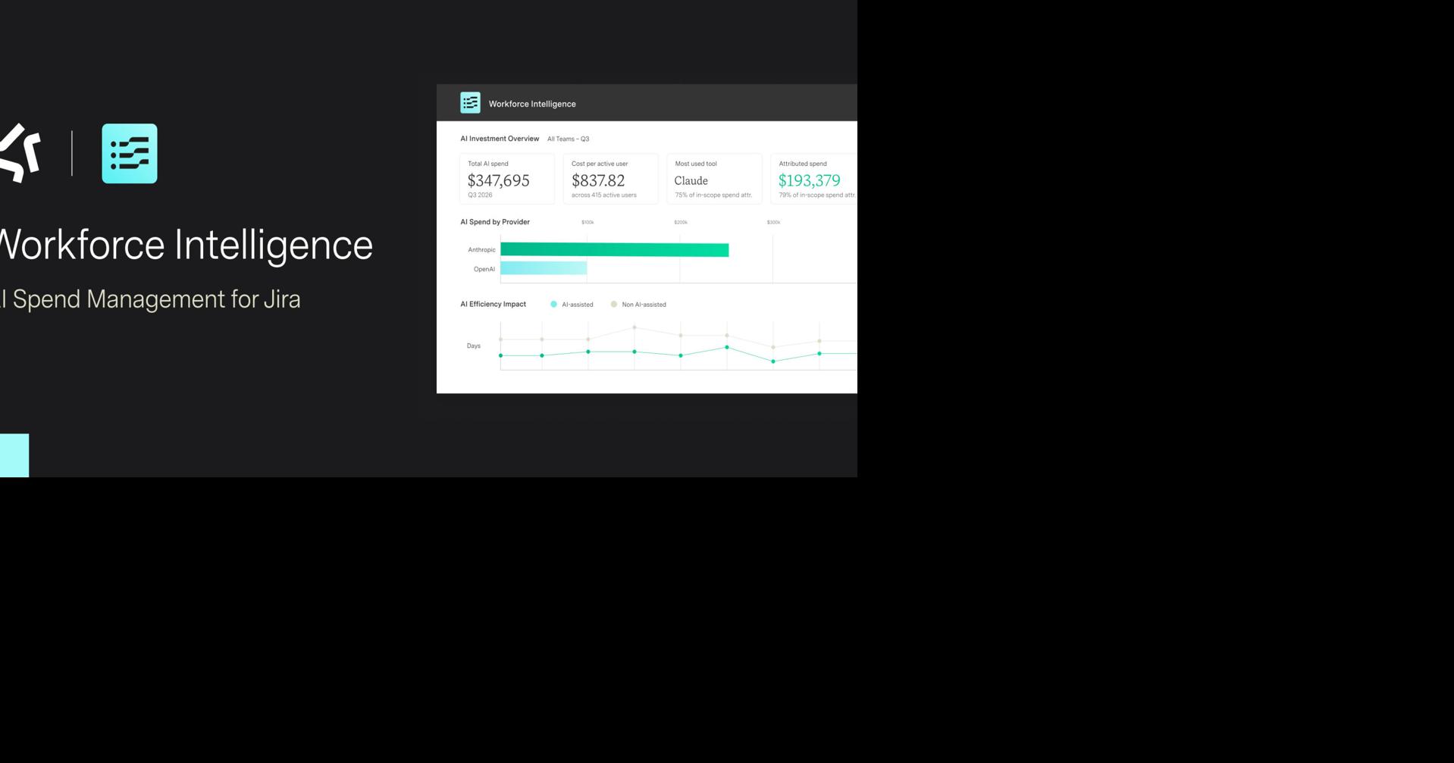Click the small app icon in dashboard header
Screen dimensions: 1454x763
click(x=470, y=103)
